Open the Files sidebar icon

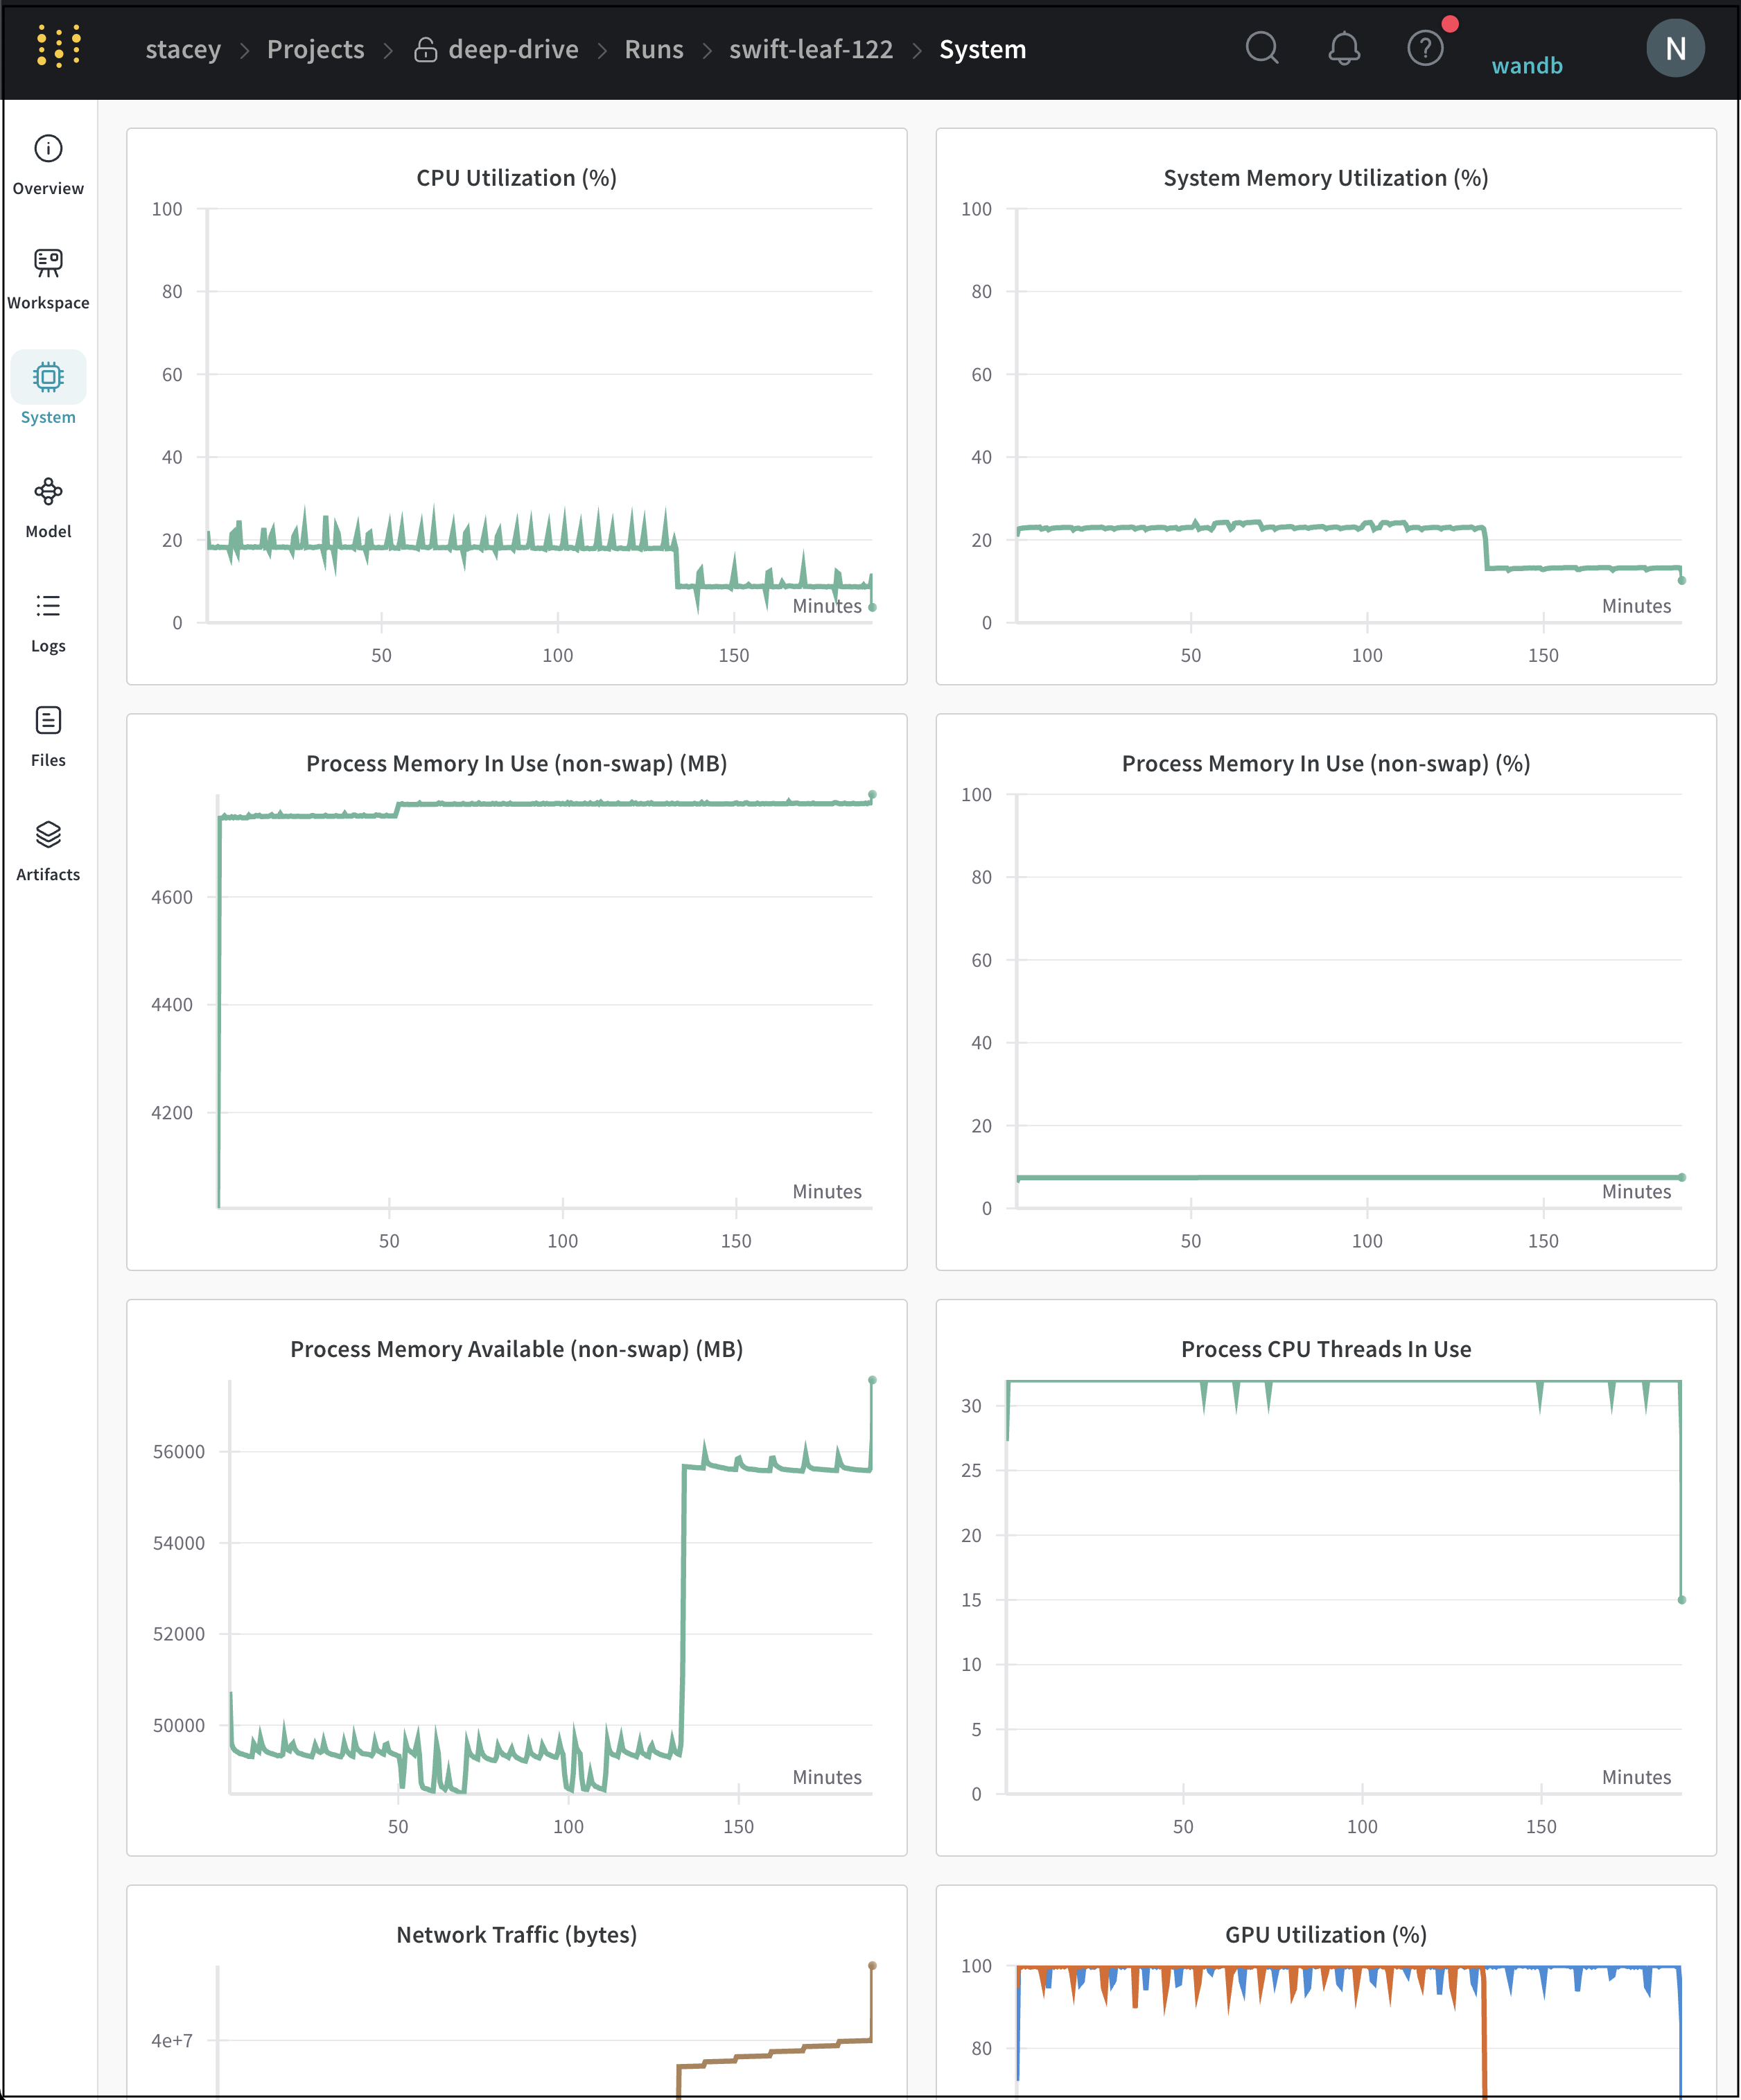tap(48, 720)
